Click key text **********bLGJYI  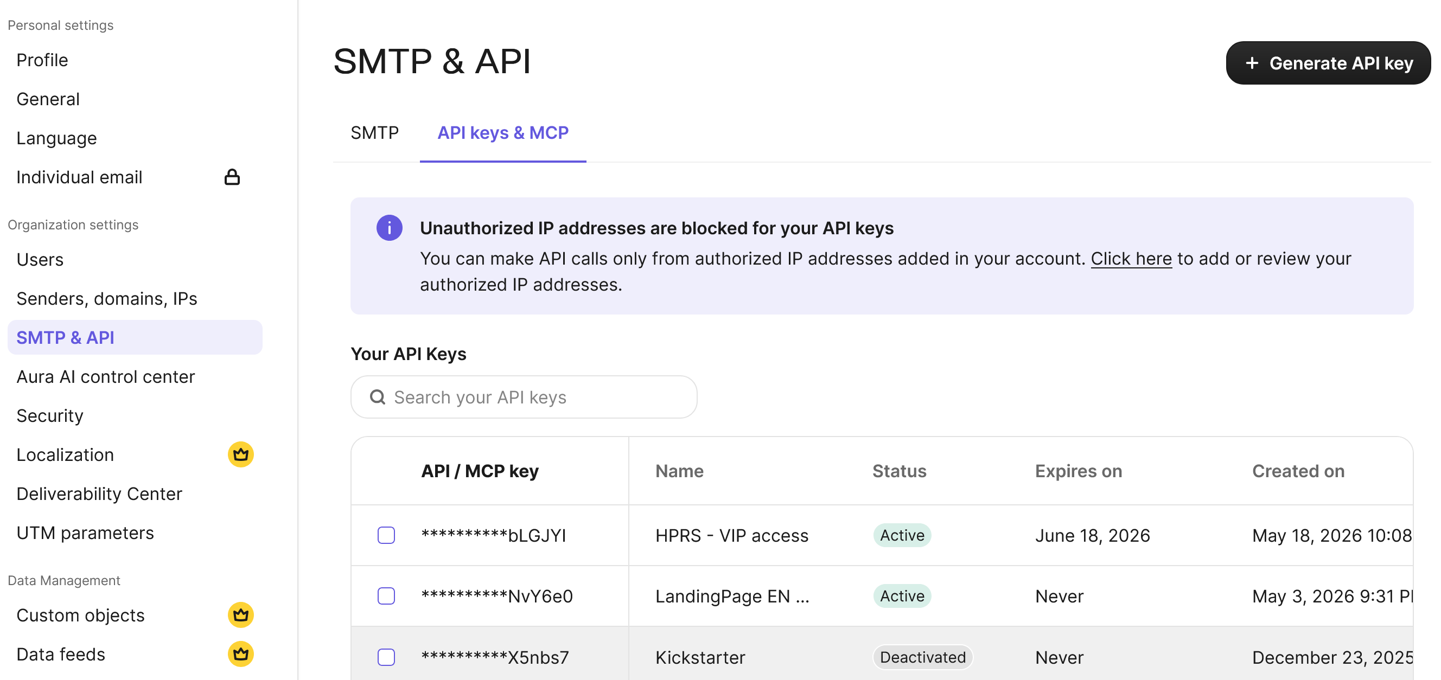(493, 536)
